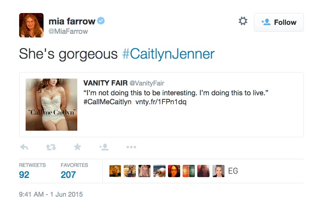Open the three-dot more options menu
Viewport: 323px width, 215px height.
131,147
